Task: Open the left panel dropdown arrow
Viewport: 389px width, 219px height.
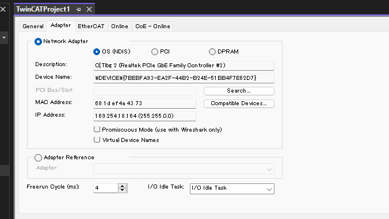Action: point(4,38)
